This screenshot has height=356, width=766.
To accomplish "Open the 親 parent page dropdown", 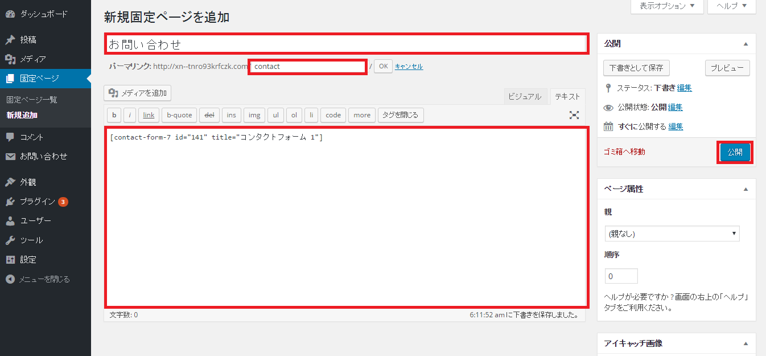I will pos(672,234).
